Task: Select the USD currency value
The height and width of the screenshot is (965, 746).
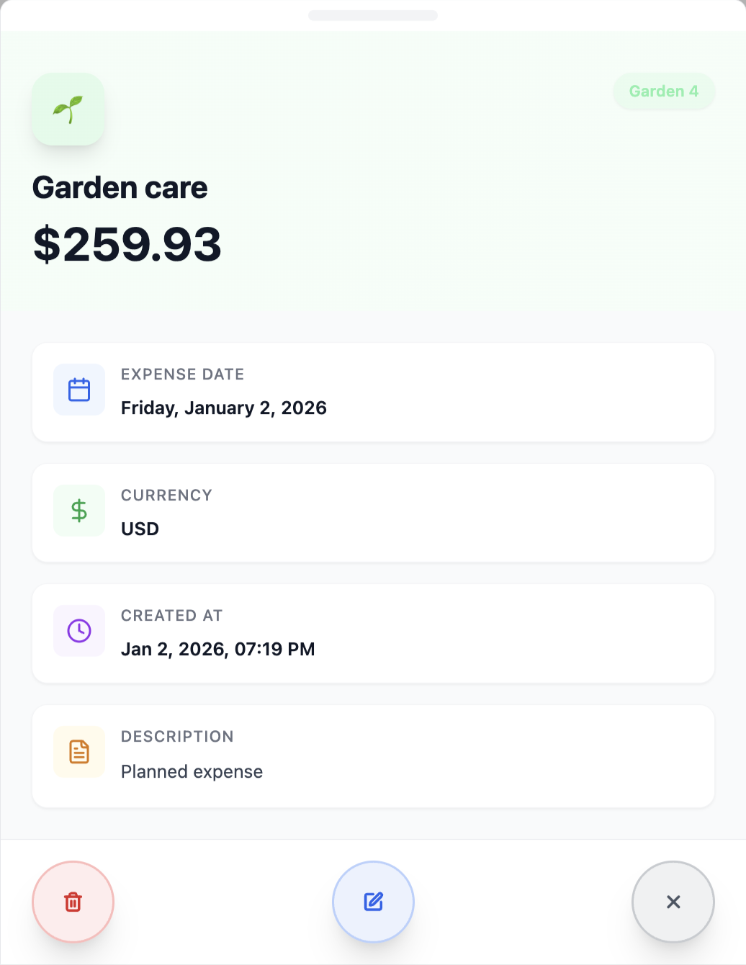Action: [139, 529]
